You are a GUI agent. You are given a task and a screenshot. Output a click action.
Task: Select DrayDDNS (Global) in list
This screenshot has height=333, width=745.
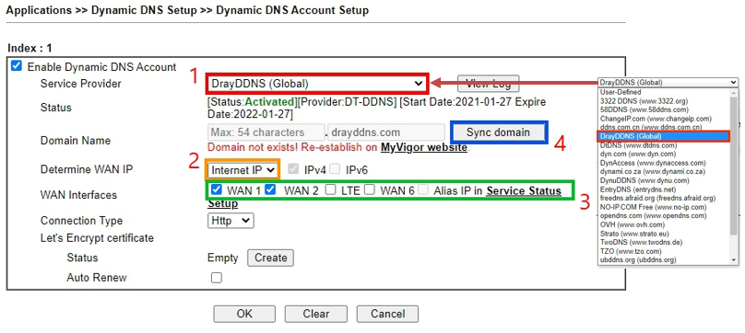point(663,137)
